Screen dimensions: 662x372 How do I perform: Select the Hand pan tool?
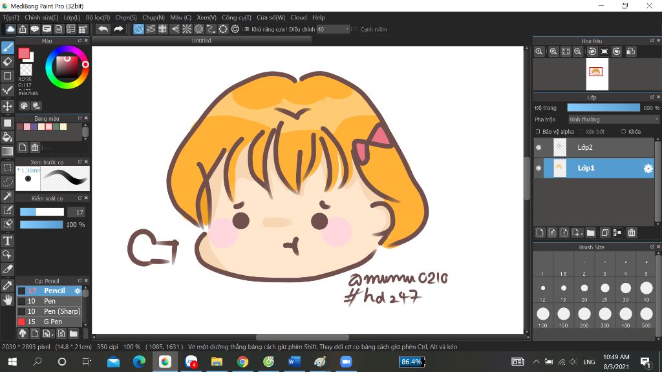coord(8,300)
